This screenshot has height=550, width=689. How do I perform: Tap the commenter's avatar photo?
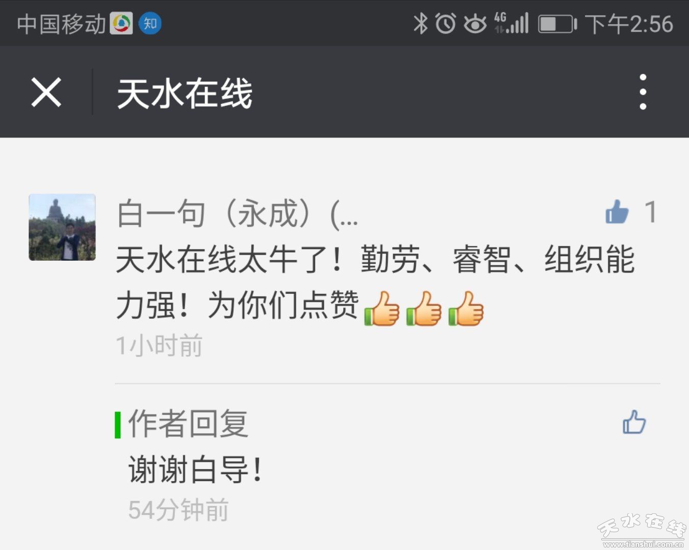pos(62,227)
